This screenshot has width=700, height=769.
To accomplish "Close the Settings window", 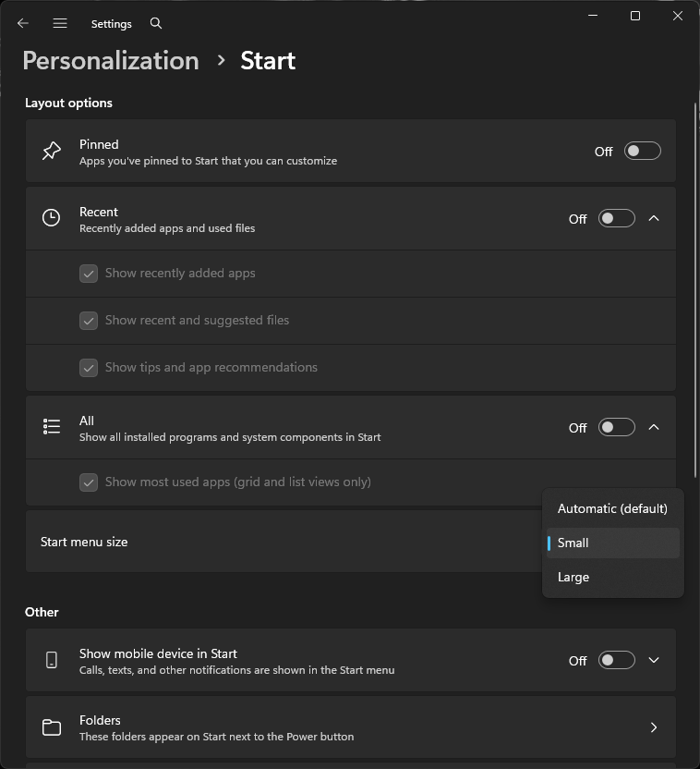I will point(678,16).
